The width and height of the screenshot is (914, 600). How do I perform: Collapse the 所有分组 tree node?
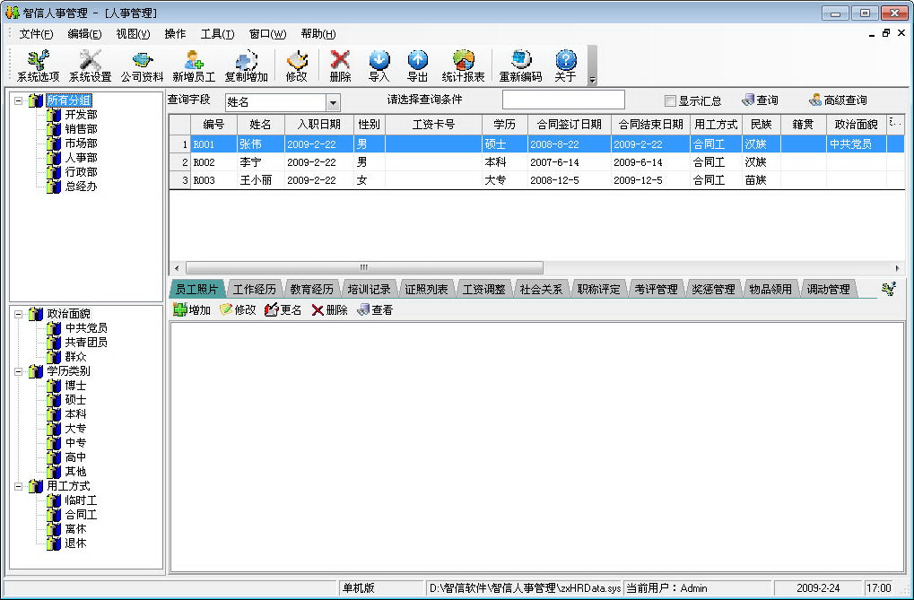click(x=19, y=100)
